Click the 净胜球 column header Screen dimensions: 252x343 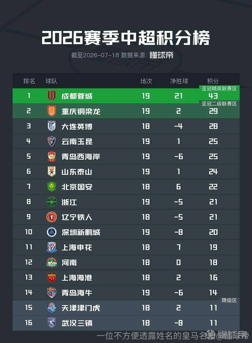[179, 81]
